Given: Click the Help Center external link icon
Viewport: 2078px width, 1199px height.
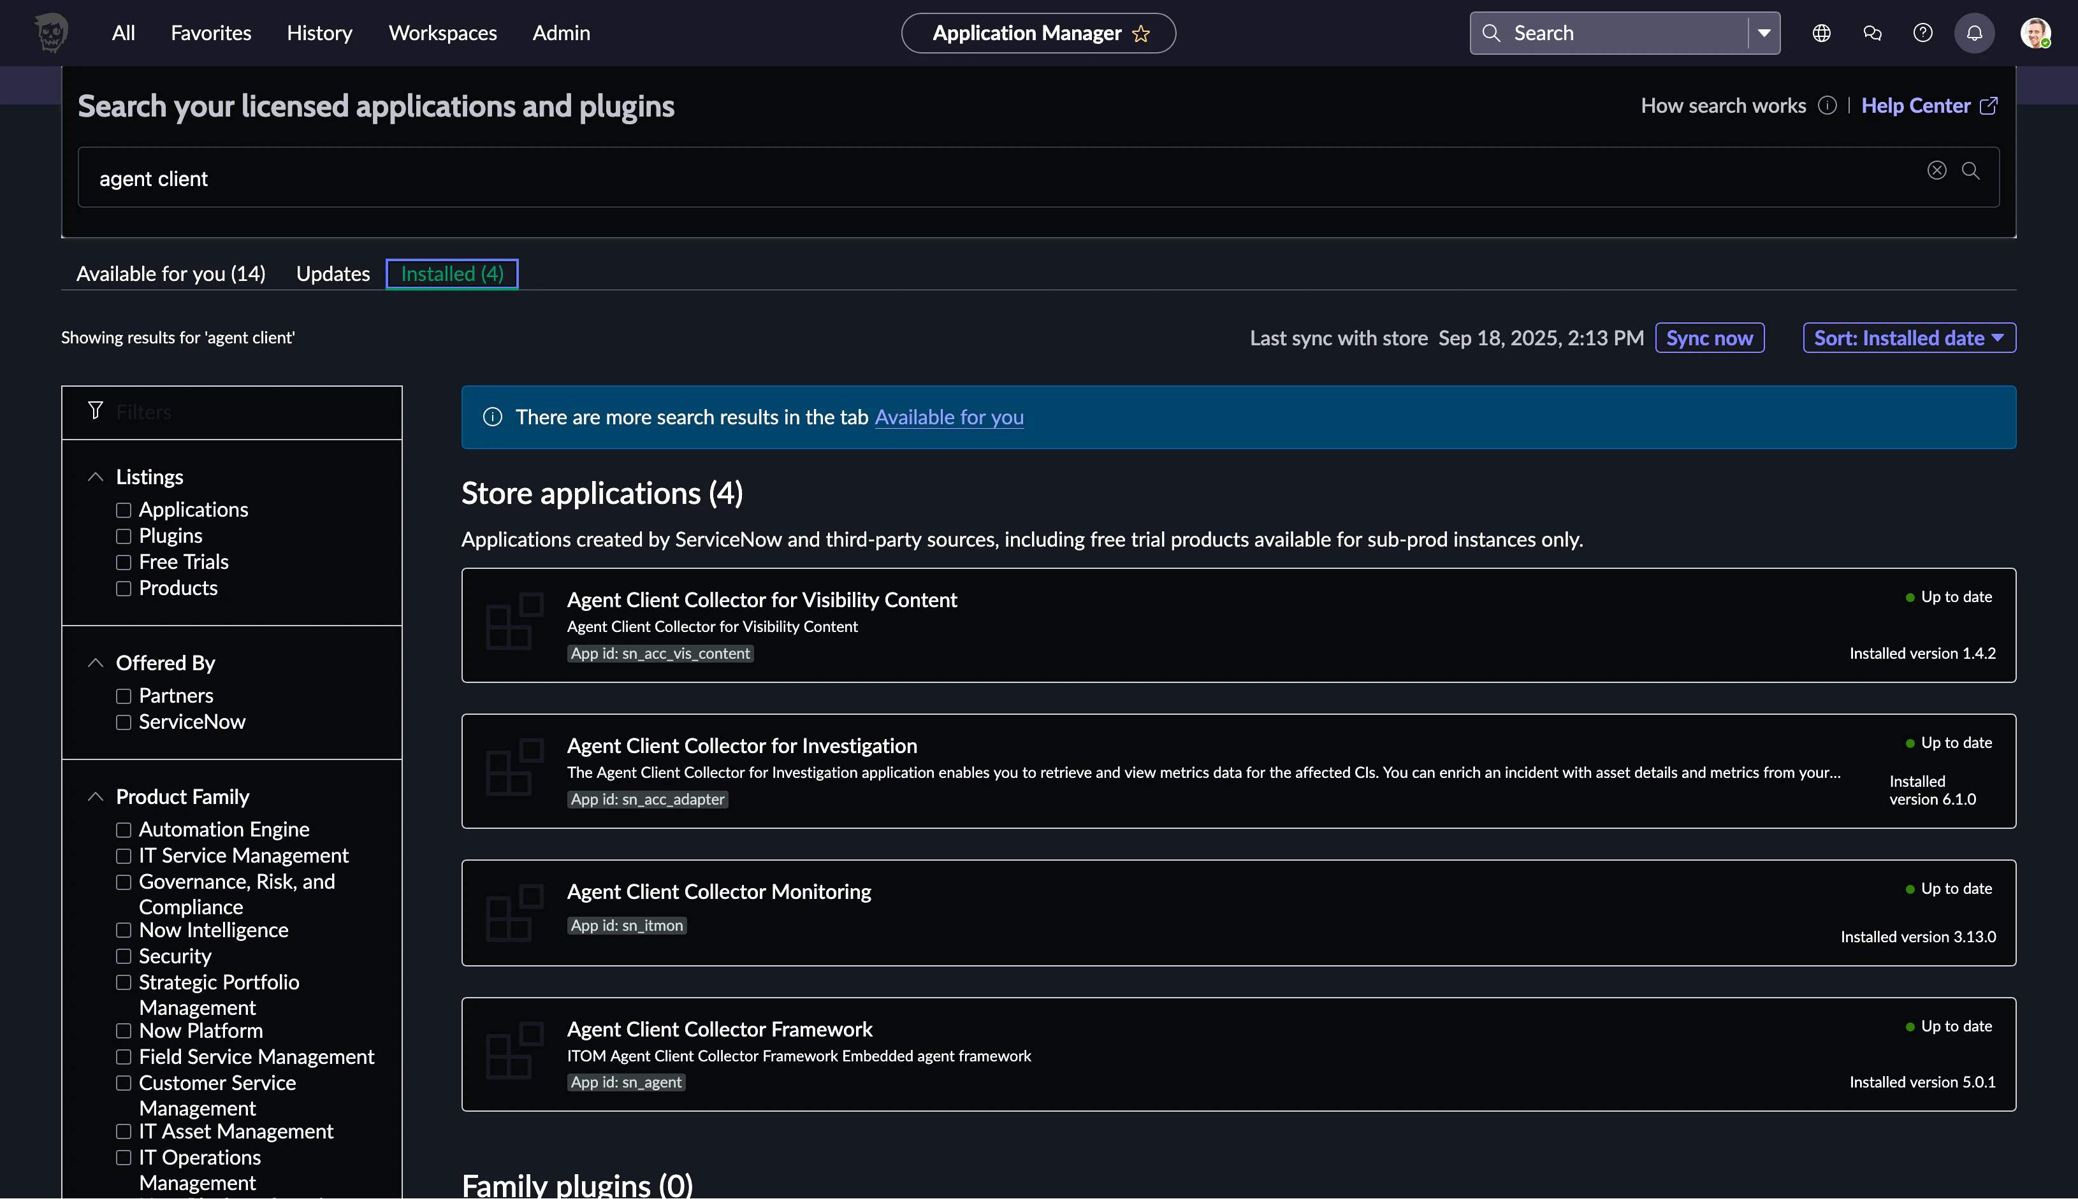Looking at the screenshot, I should click(x=1988, y=105).
